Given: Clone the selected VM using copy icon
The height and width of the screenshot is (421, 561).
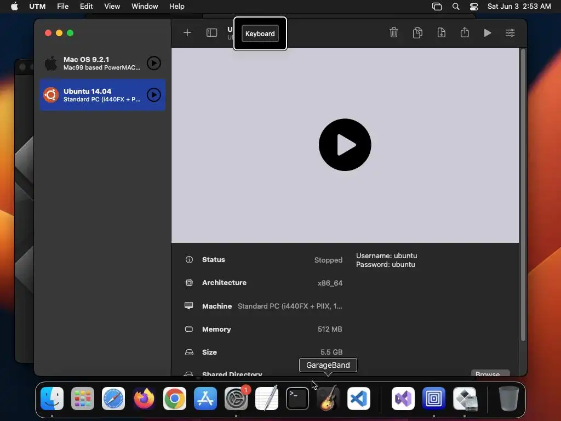Looking at the screenshot, I should [417, 32].
